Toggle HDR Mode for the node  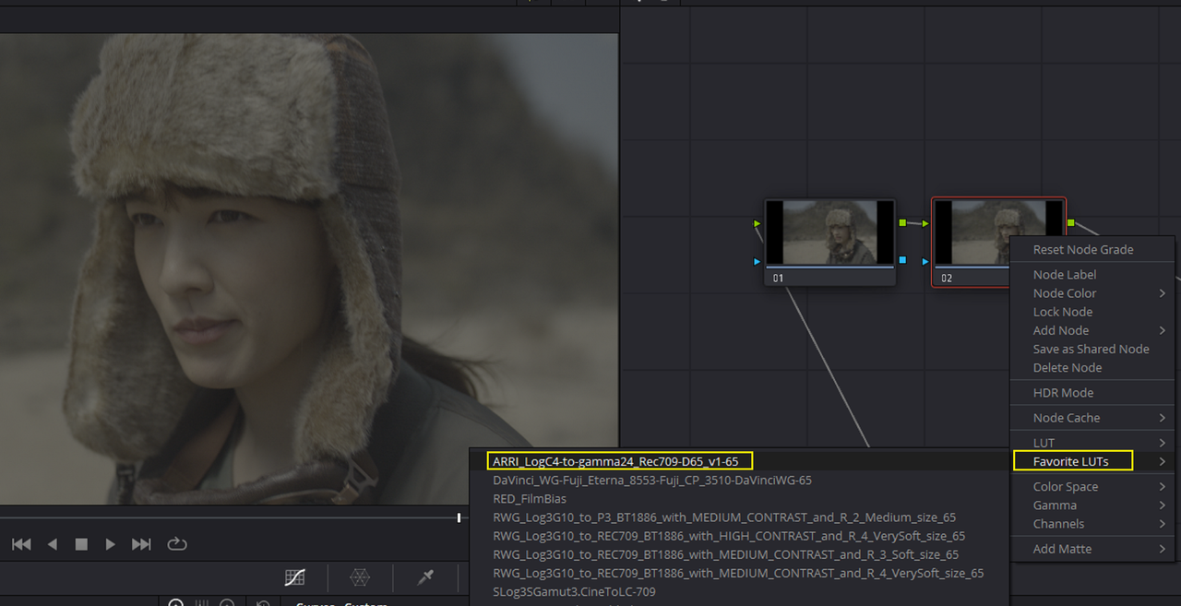click(x=1063, y=393)
